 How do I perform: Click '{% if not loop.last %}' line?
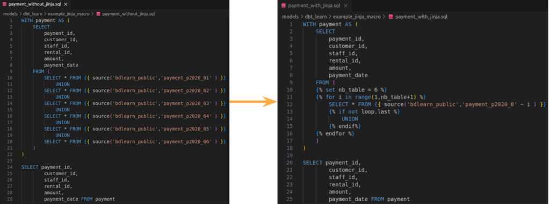coord(365,111)
